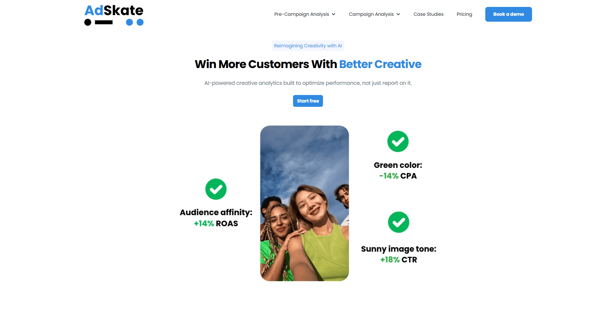Click the Book a demo button

pos(508,14)
